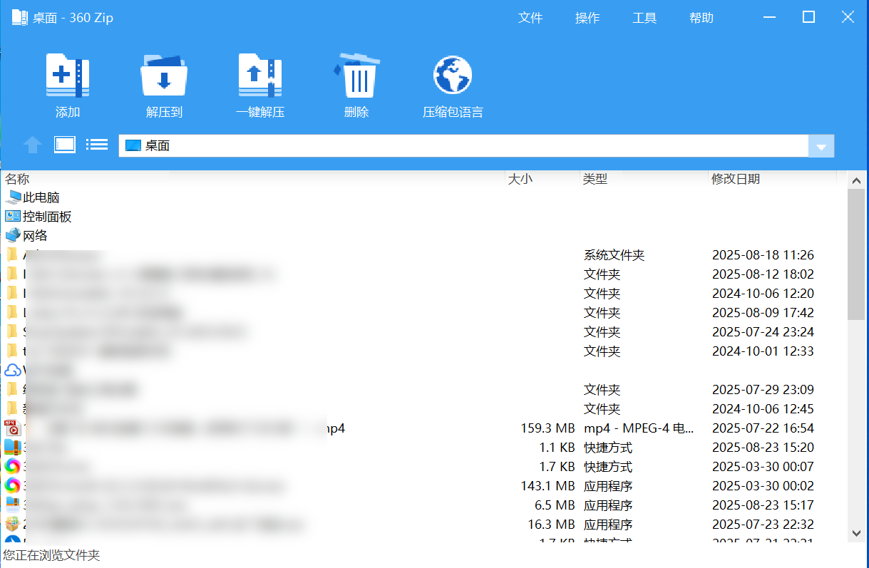The image size is (869, 568).
Task: Click the 删除 trash can icon
Action: pyautogui.click(x=356, y=75)
